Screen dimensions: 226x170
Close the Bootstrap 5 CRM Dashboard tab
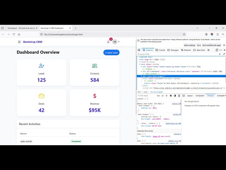click(70, 28)
